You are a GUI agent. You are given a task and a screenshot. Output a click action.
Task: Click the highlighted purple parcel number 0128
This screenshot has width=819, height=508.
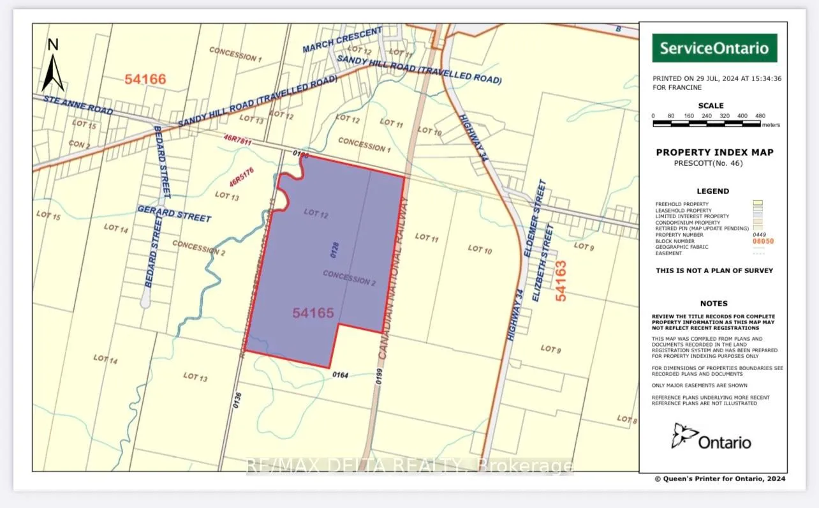pyautogui.click(x=336, y=250)
